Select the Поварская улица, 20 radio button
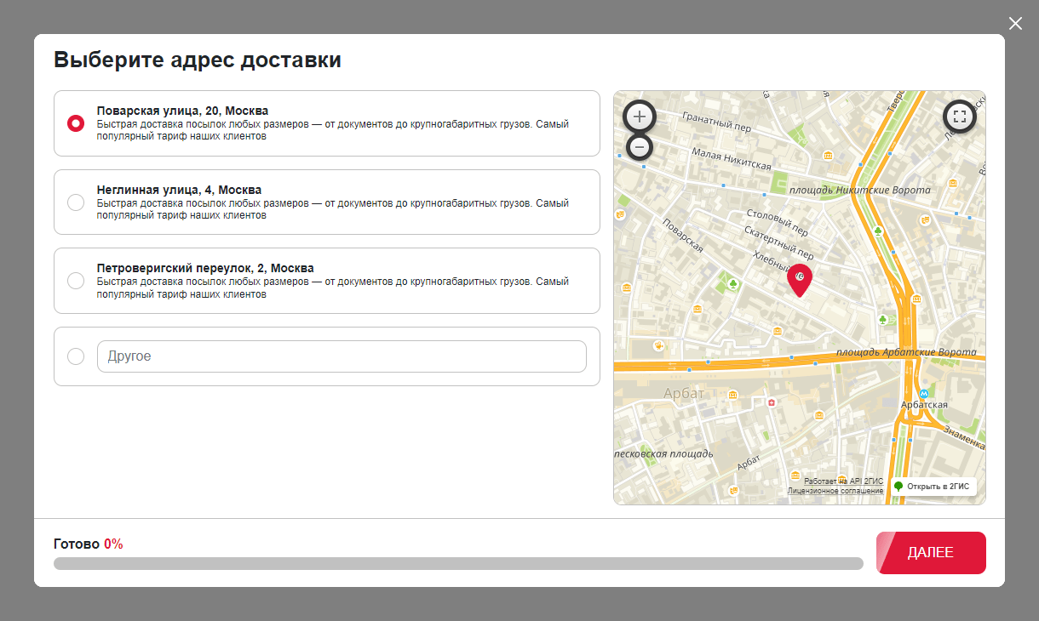This screenshot has width=1039, height=621. [x=76, y=123]
